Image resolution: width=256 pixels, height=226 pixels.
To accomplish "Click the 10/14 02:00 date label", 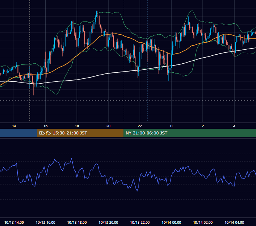I will click(203, 222).
